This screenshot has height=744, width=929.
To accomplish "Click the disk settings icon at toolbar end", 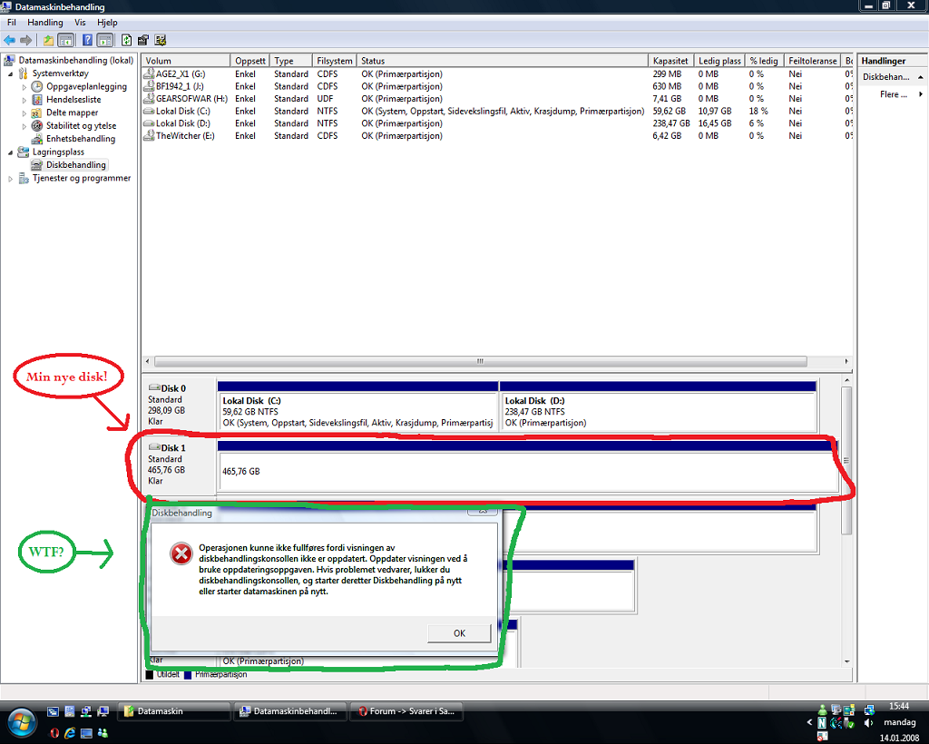I will pyautogui.click(x=160, y=40).
